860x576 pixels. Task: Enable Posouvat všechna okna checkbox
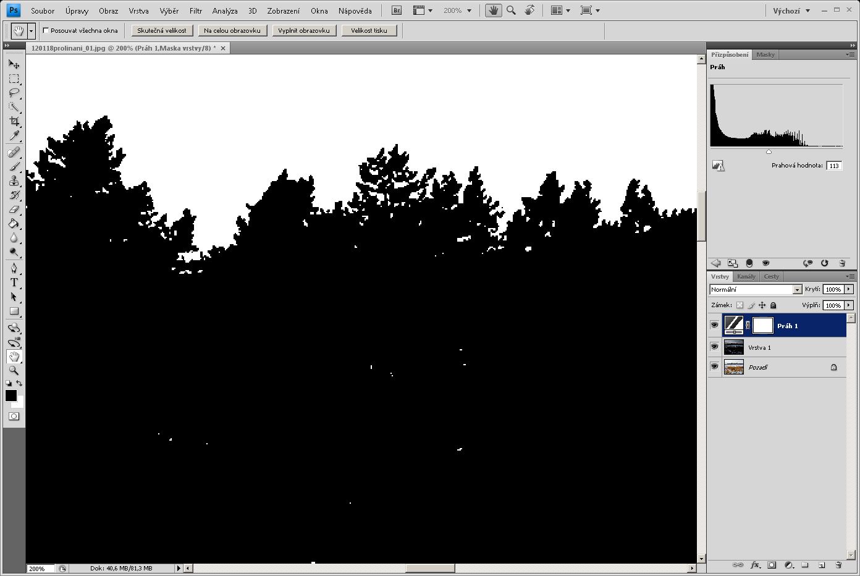tap(46, 30)
